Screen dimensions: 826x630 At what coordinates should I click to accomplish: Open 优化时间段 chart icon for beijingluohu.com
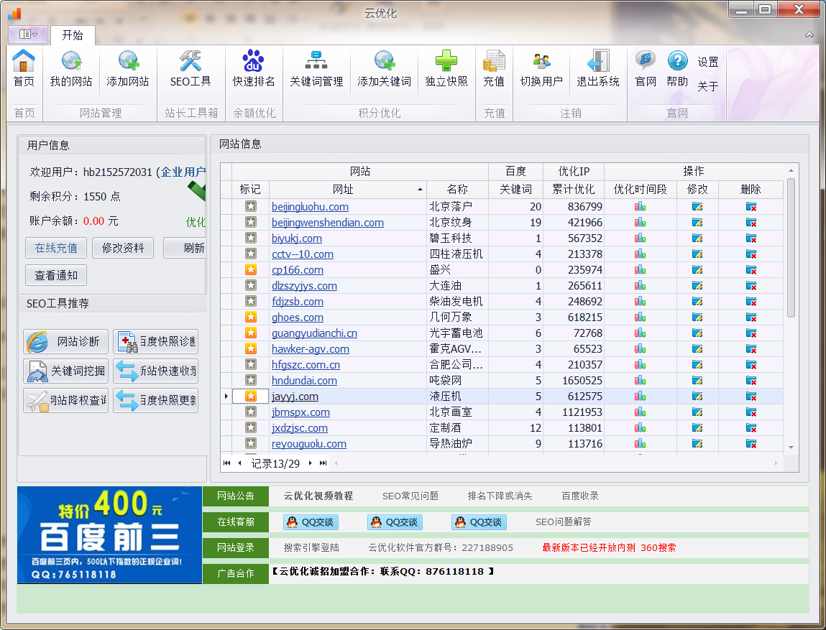pyautogui.click(x=640, y=207)
